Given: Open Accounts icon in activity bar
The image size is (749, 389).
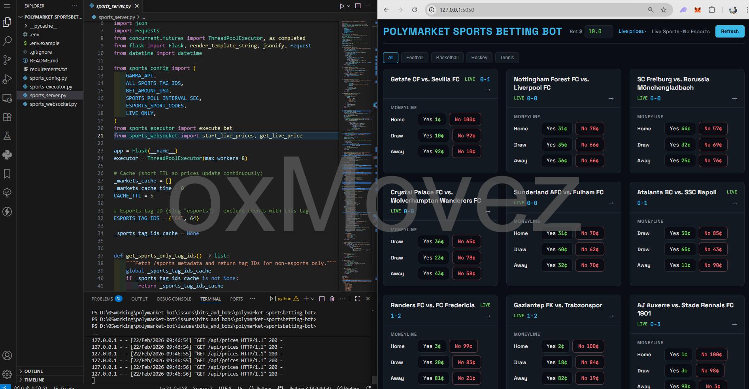Looking at the screenshot, I should 7,355.
